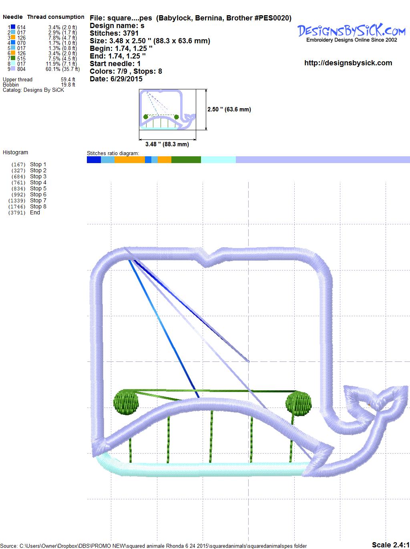Select the End entry in histogram
The image size is (410, 549).
pyautogui.click(x=35, y=212)
